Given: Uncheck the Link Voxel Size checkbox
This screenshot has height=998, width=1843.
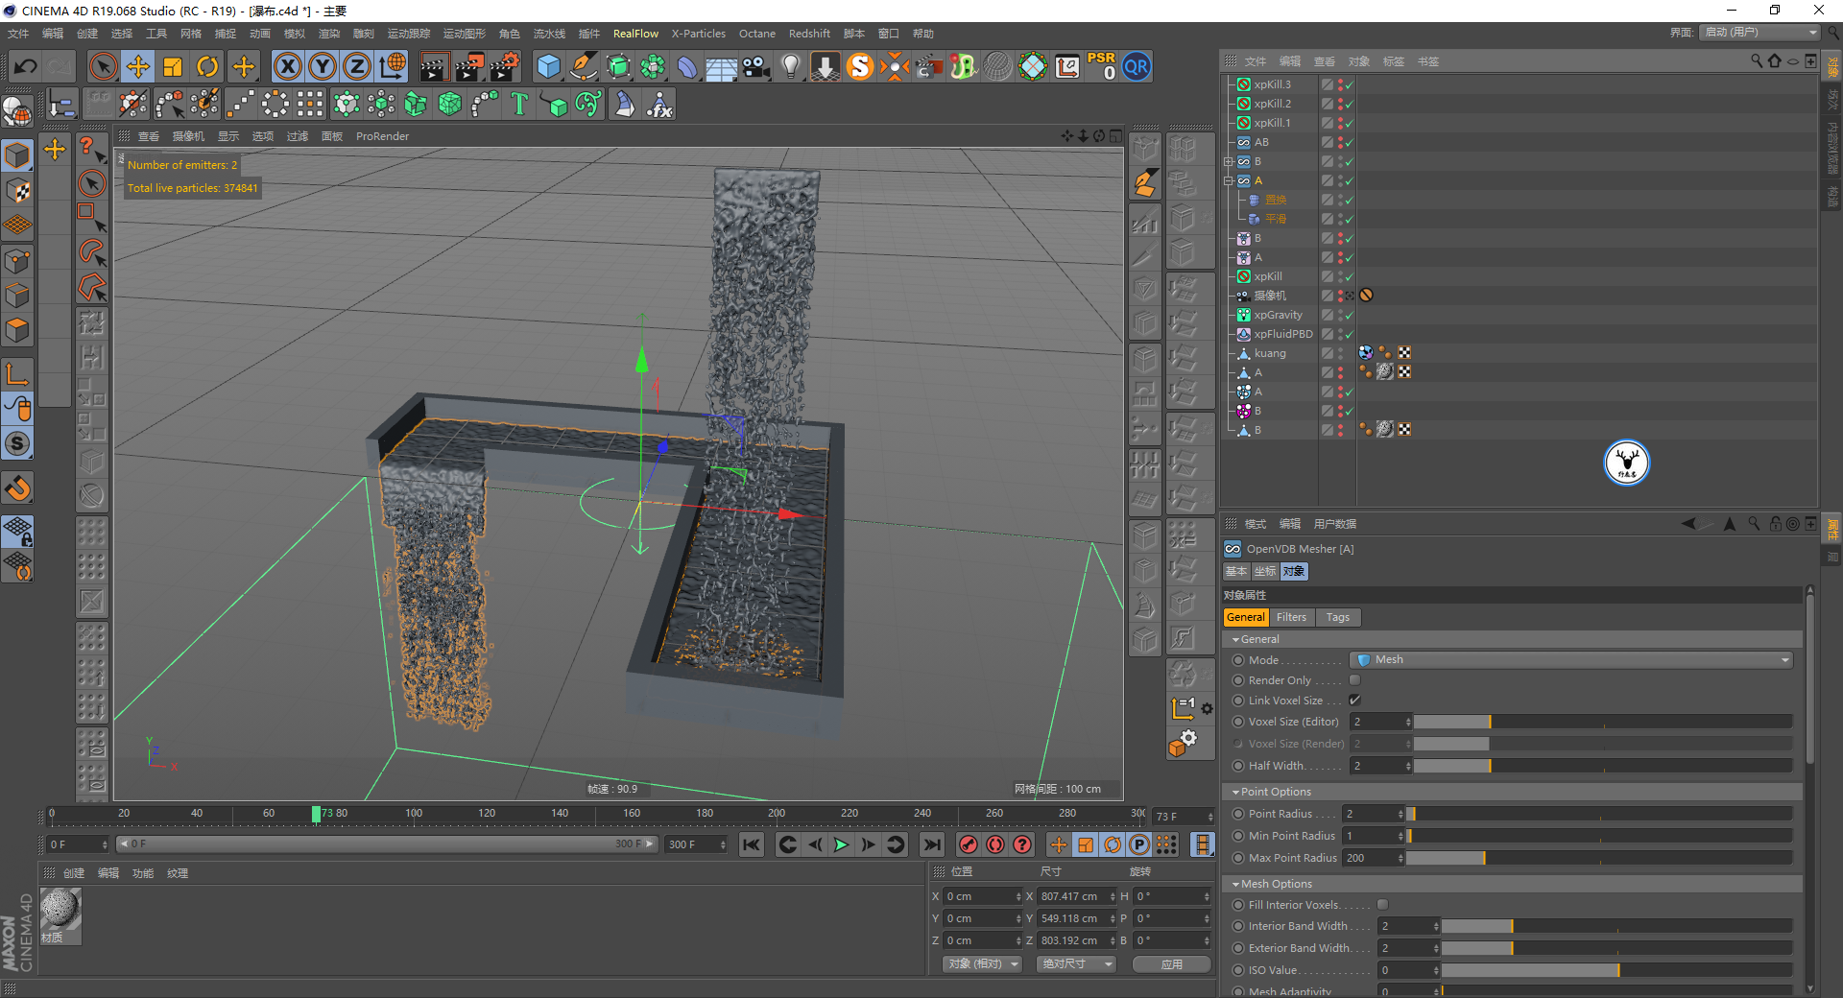Looking at the screenshot, I should (1354, 701).
